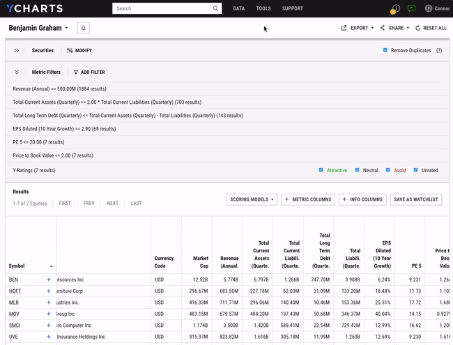Image resolution: width=453 pixels, height=345 pixels.
Task: Click the Share network icon
Action: [x=382, y=28]
